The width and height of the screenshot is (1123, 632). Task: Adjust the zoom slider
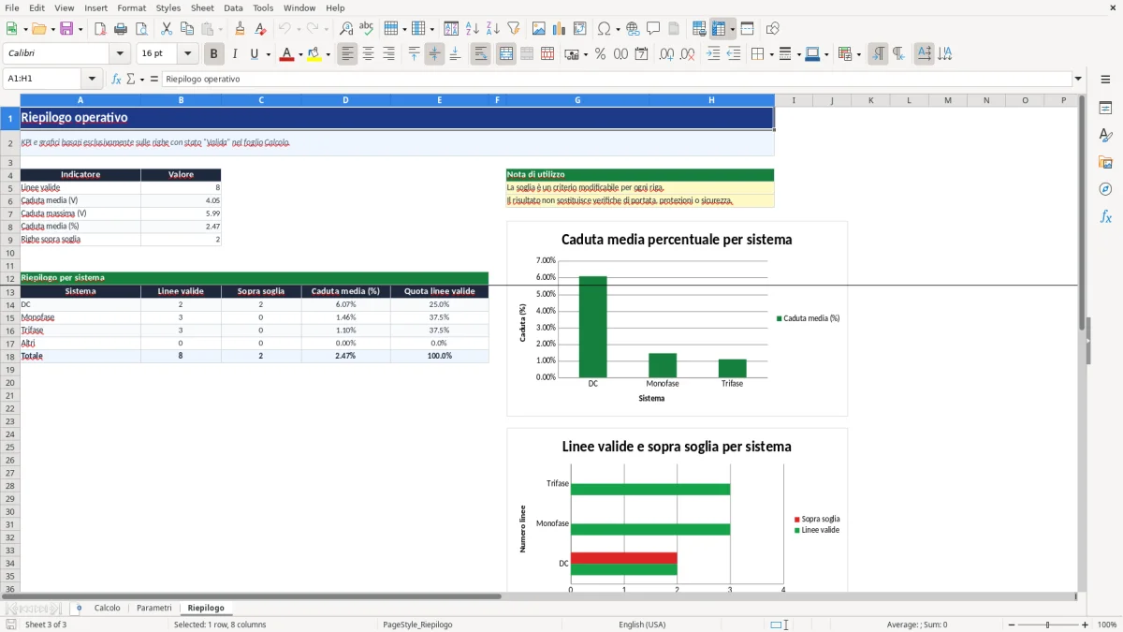point(1047,625)
